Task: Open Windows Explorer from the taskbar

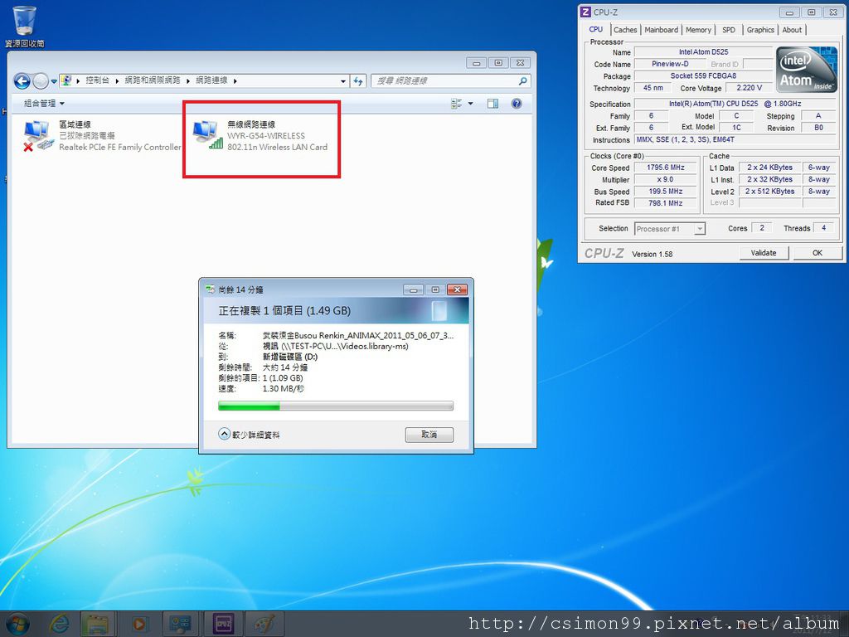Action: click(98, 624)
